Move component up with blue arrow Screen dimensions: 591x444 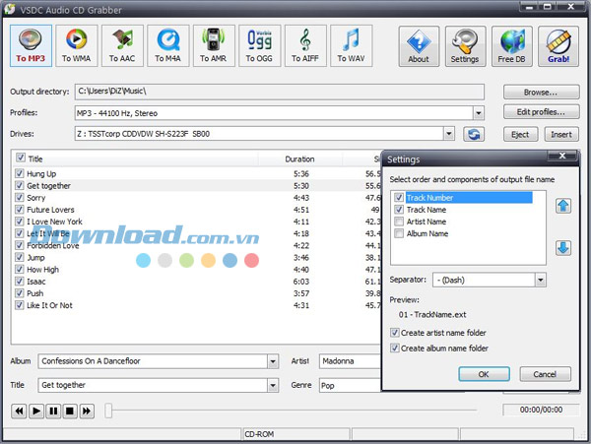point(563,205)
